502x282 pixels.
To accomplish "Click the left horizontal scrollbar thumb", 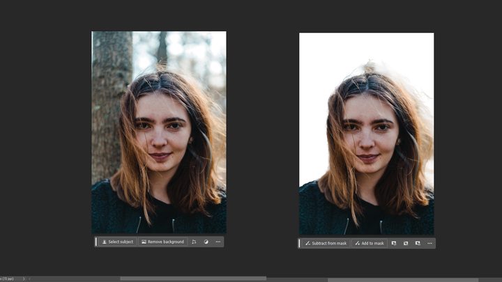I will (193, 279).
